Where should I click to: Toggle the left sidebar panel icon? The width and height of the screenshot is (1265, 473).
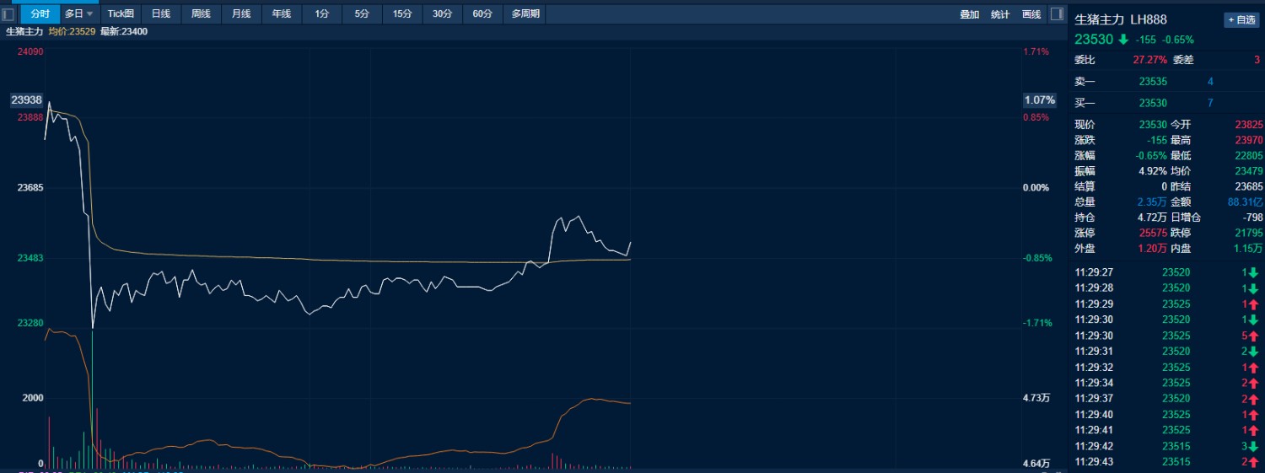point(8,14)
